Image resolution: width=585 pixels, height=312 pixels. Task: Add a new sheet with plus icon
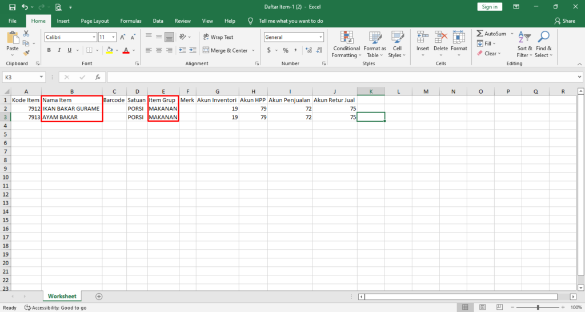coord(99,297)
